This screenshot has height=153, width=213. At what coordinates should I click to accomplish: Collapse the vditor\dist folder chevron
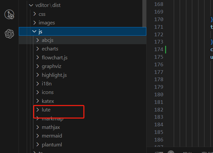tap(31, 5)
